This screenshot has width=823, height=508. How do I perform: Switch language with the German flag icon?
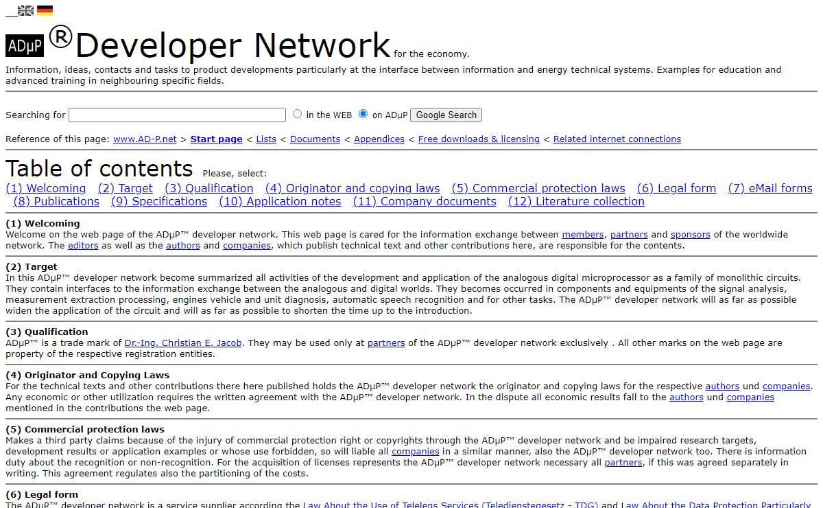(45, 10)
